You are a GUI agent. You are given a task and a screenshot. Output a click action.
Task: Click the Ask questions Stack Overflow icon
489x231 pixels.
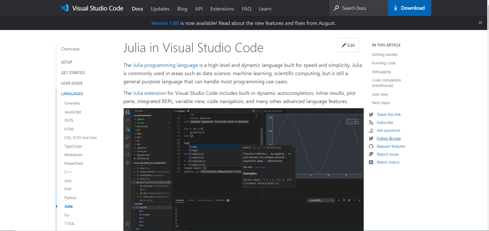click(x=371, y=130)
